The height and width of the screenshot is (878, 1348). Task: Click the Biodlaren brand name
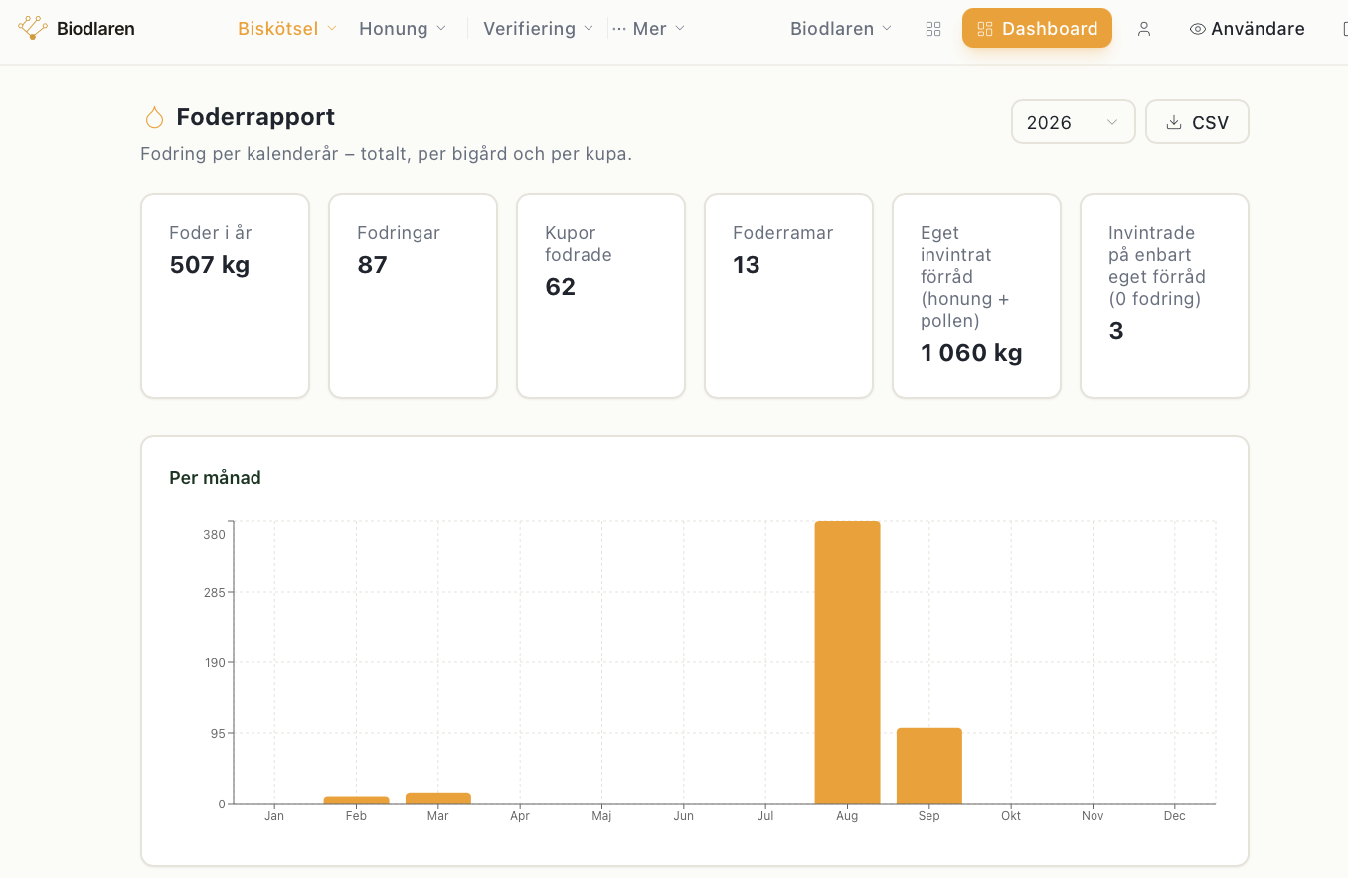click(x=95, y=29)
